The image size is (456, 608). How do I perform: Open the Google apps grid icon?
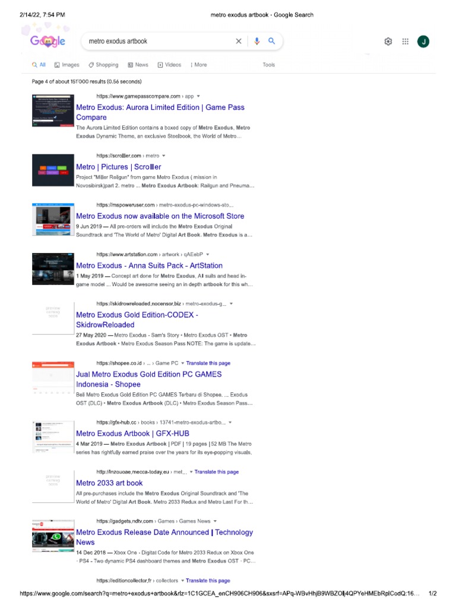405,42
